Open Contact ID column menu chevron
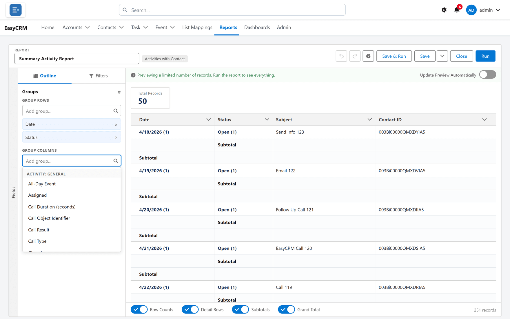 click(x=485, y=119)
